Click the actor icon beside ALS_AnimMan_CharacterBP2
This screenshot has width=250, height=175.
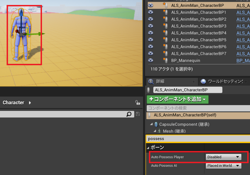[x=165, y=19]
